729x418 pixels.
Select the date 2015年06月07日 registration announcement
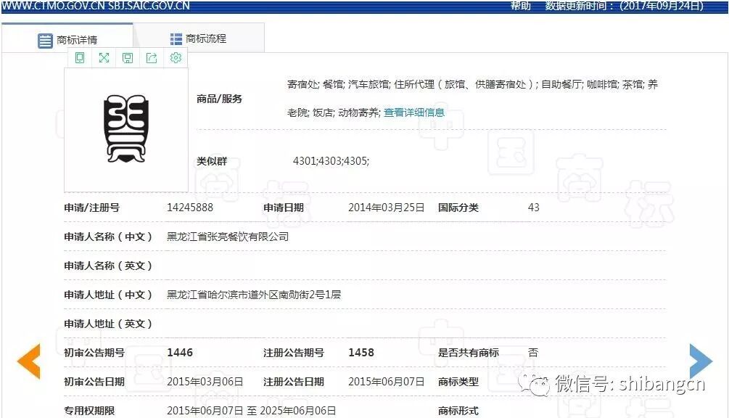point(387,382)
